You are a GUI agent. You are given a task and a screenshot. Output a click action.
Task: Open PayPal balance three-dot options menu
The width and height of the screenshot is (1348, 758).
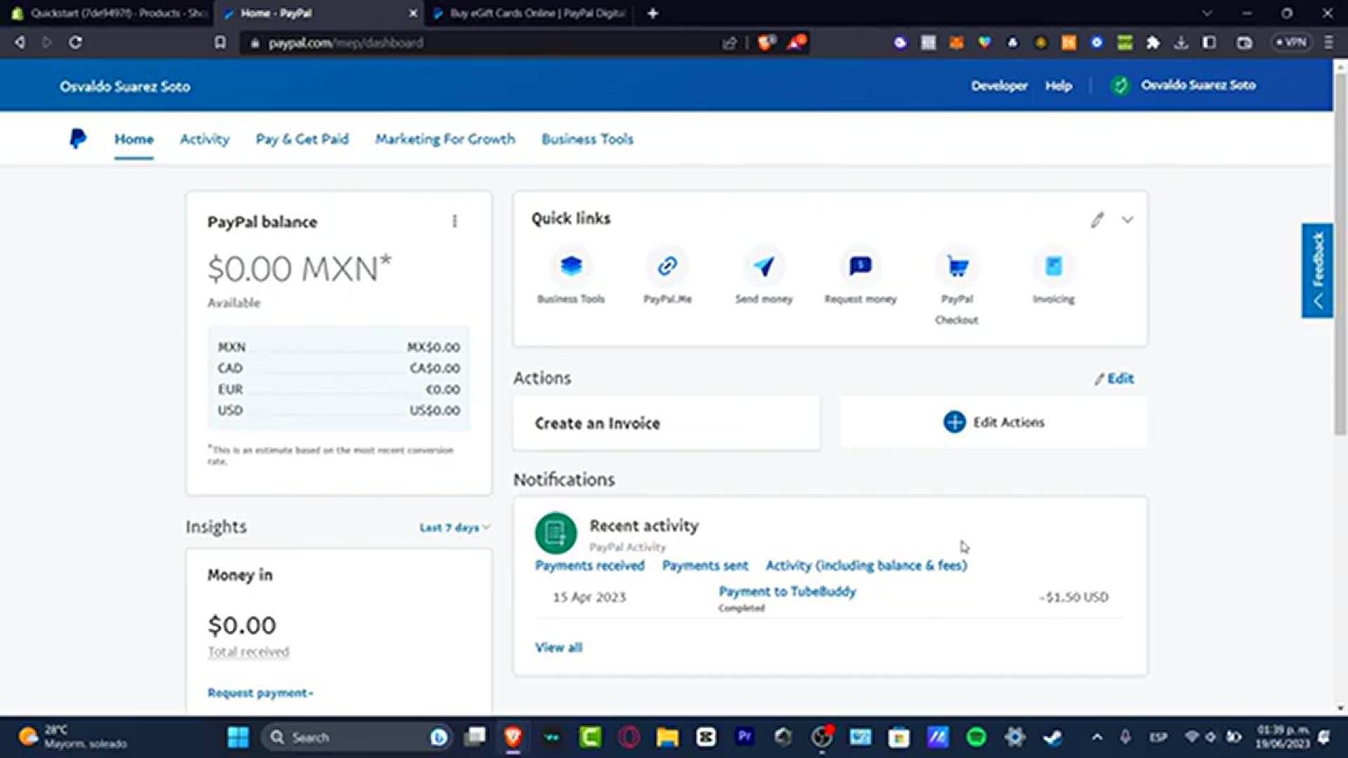[x=455, y=222]
